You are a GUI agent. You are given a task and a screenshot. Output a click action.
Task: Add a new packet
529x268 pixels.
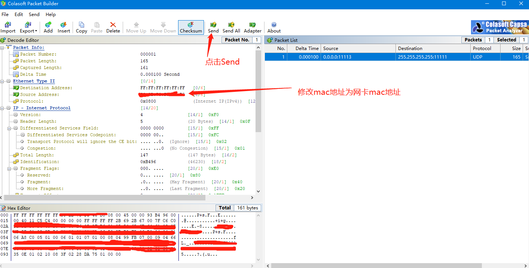[48, 27]
